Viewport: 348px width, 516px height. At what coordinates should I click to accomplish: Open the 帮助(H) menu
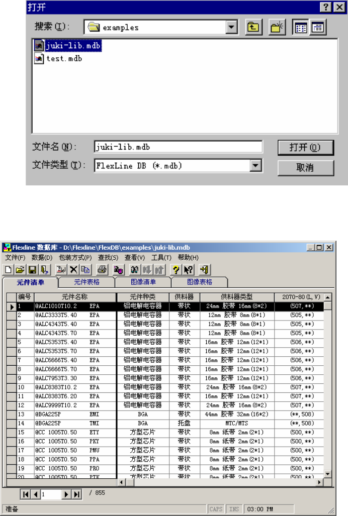point(188,257)
